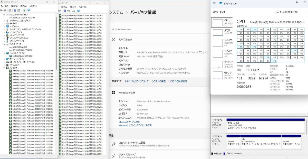Select AGI1T0GIMAI298 disk drive

pyautogui.click(x=20, y=47)
